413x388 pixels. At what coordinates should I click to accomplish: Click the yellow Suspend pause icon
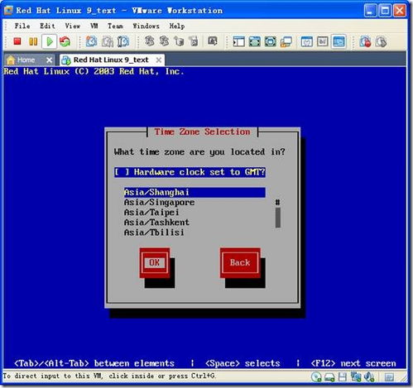point(33,41)
